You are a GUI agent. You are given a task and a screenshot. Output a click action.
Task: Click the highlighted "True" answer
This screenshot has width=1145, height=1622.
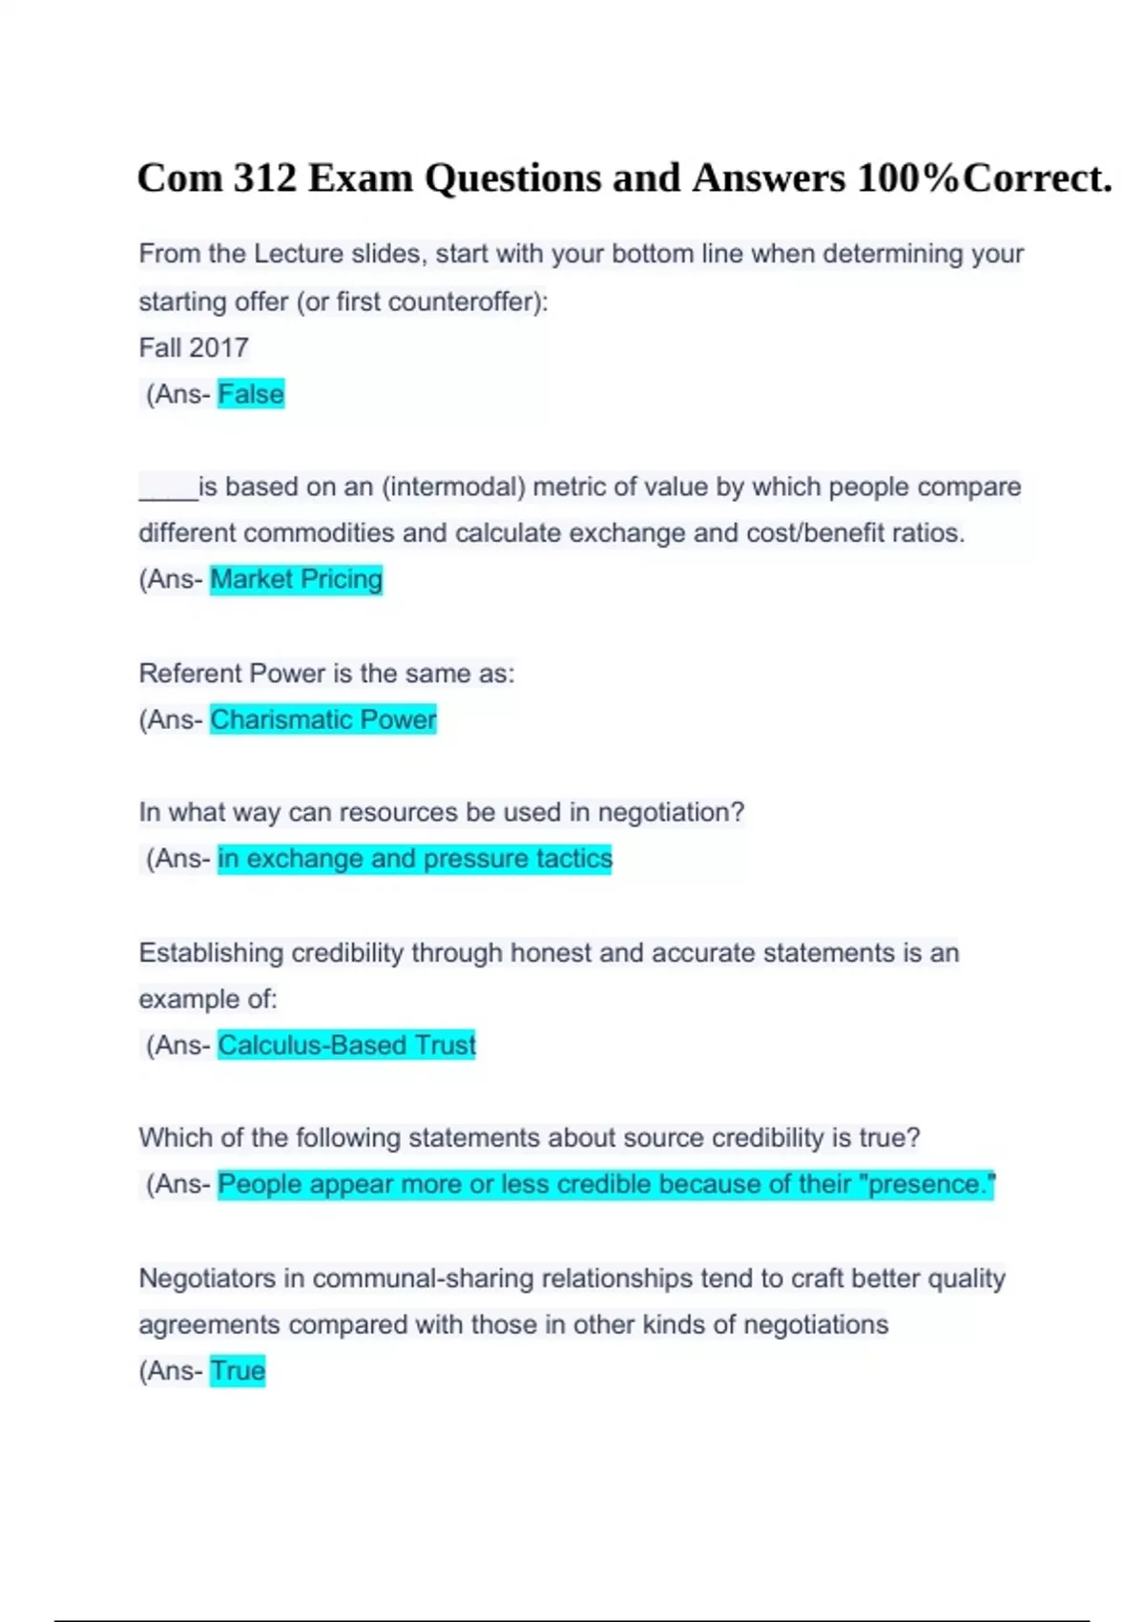[x=238, y=1371]
